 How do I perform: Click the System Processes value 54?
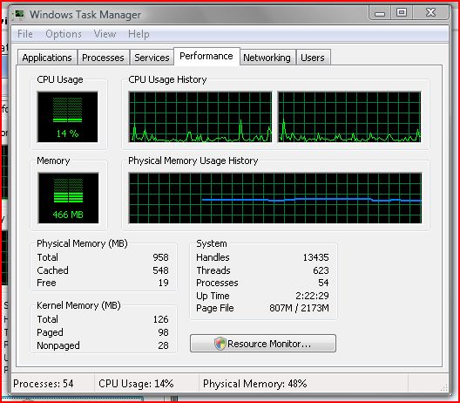[x=323, y=283]
